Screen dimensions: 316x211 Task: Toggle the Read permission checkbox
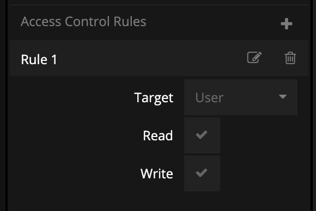click(x=202, y=135)
